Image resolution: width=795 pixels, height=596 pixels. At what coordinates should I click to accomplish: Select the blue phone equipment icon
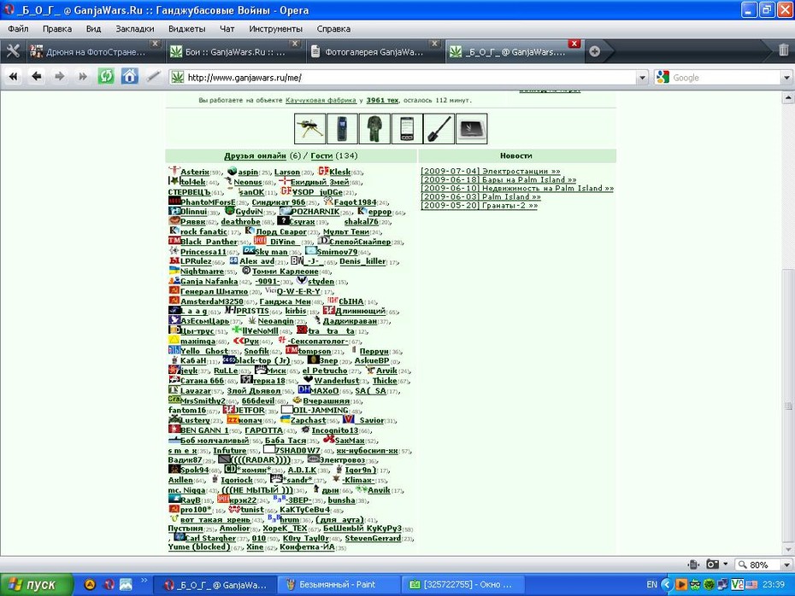[342, 129]
